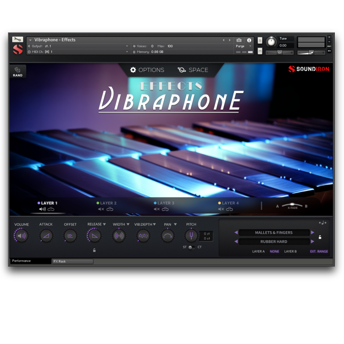Click the Kontakt Tune knob
The width and height of the screenshot is (344, 344).
tap(271, 42)
